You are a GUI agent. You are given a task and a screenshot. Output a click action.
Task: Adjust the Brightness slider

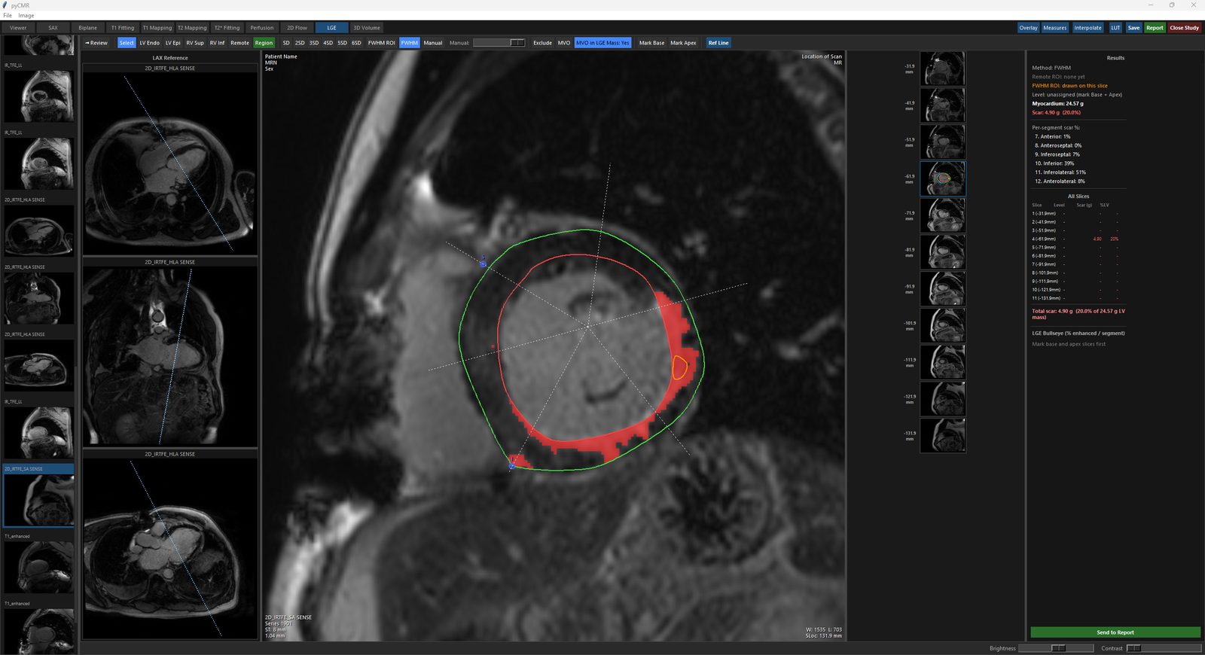(1055, 648)
